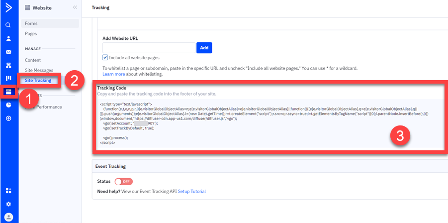This screenshot has height=223, width=448.
Task: Open the Settings gear icon
Action: click(x=8, y=204)
